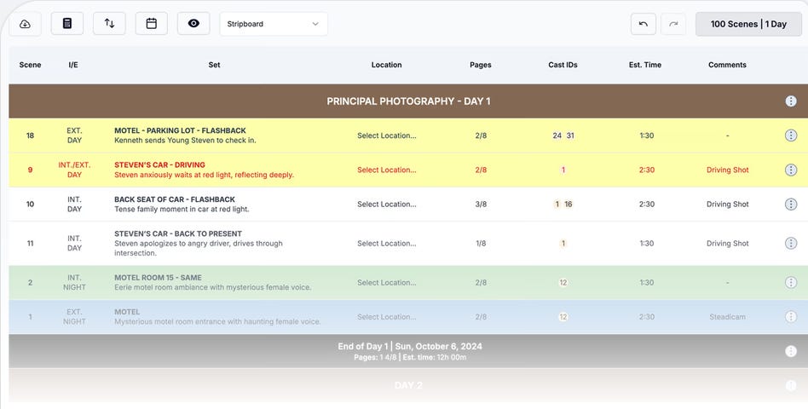Viewport: 808px width, 409px height.
Task: Click the undo arrow button
Action: click(644, 24)
